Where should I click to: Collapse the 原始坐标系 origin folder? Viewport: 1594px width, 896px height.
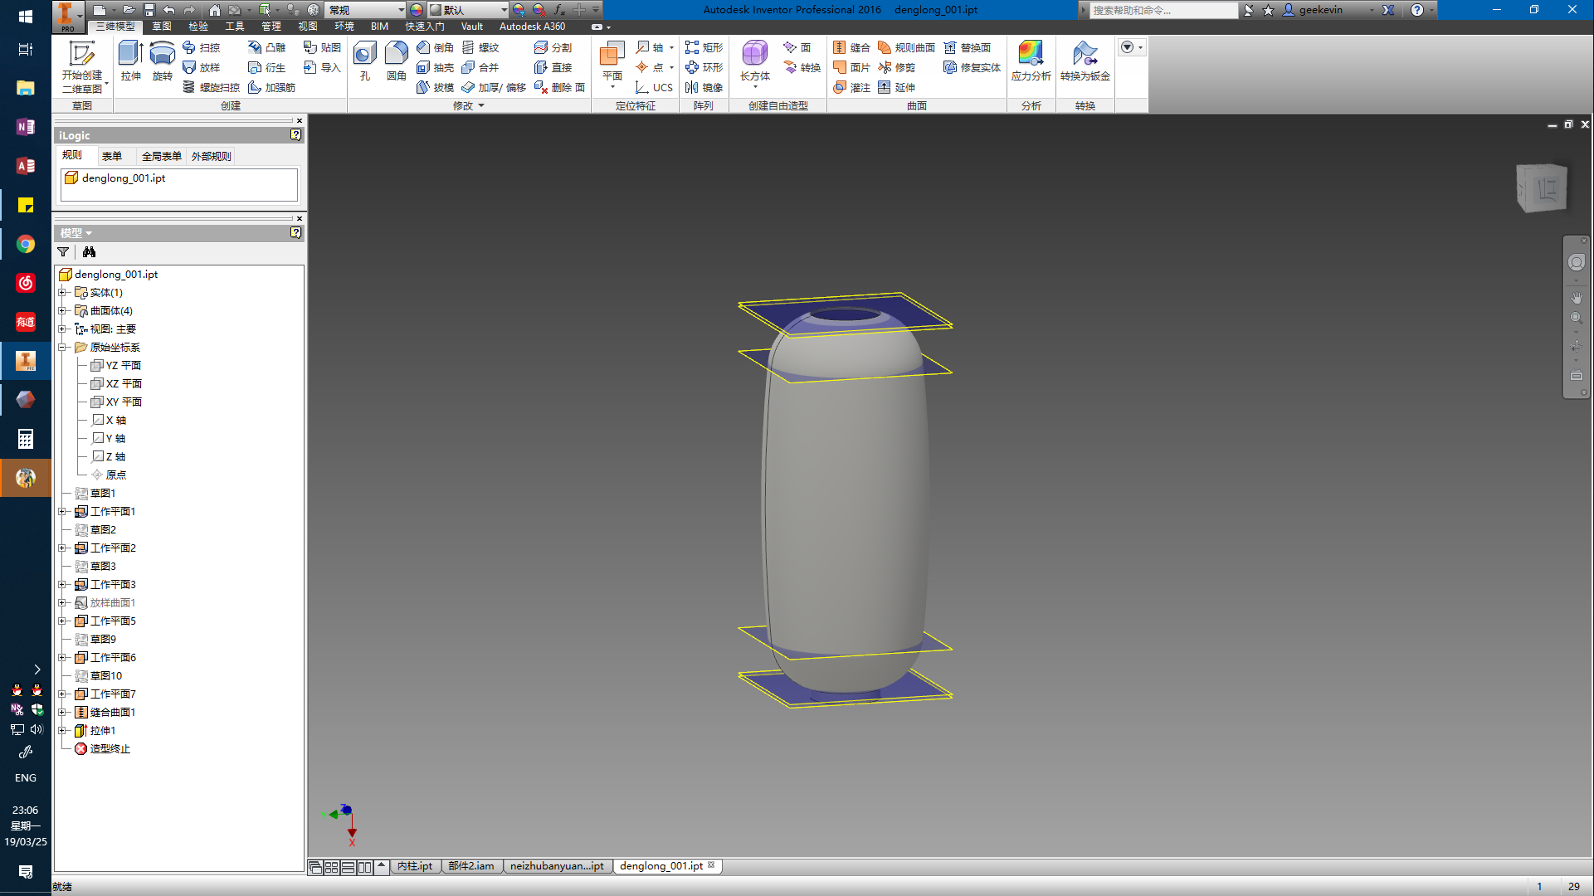coord(62,348)
